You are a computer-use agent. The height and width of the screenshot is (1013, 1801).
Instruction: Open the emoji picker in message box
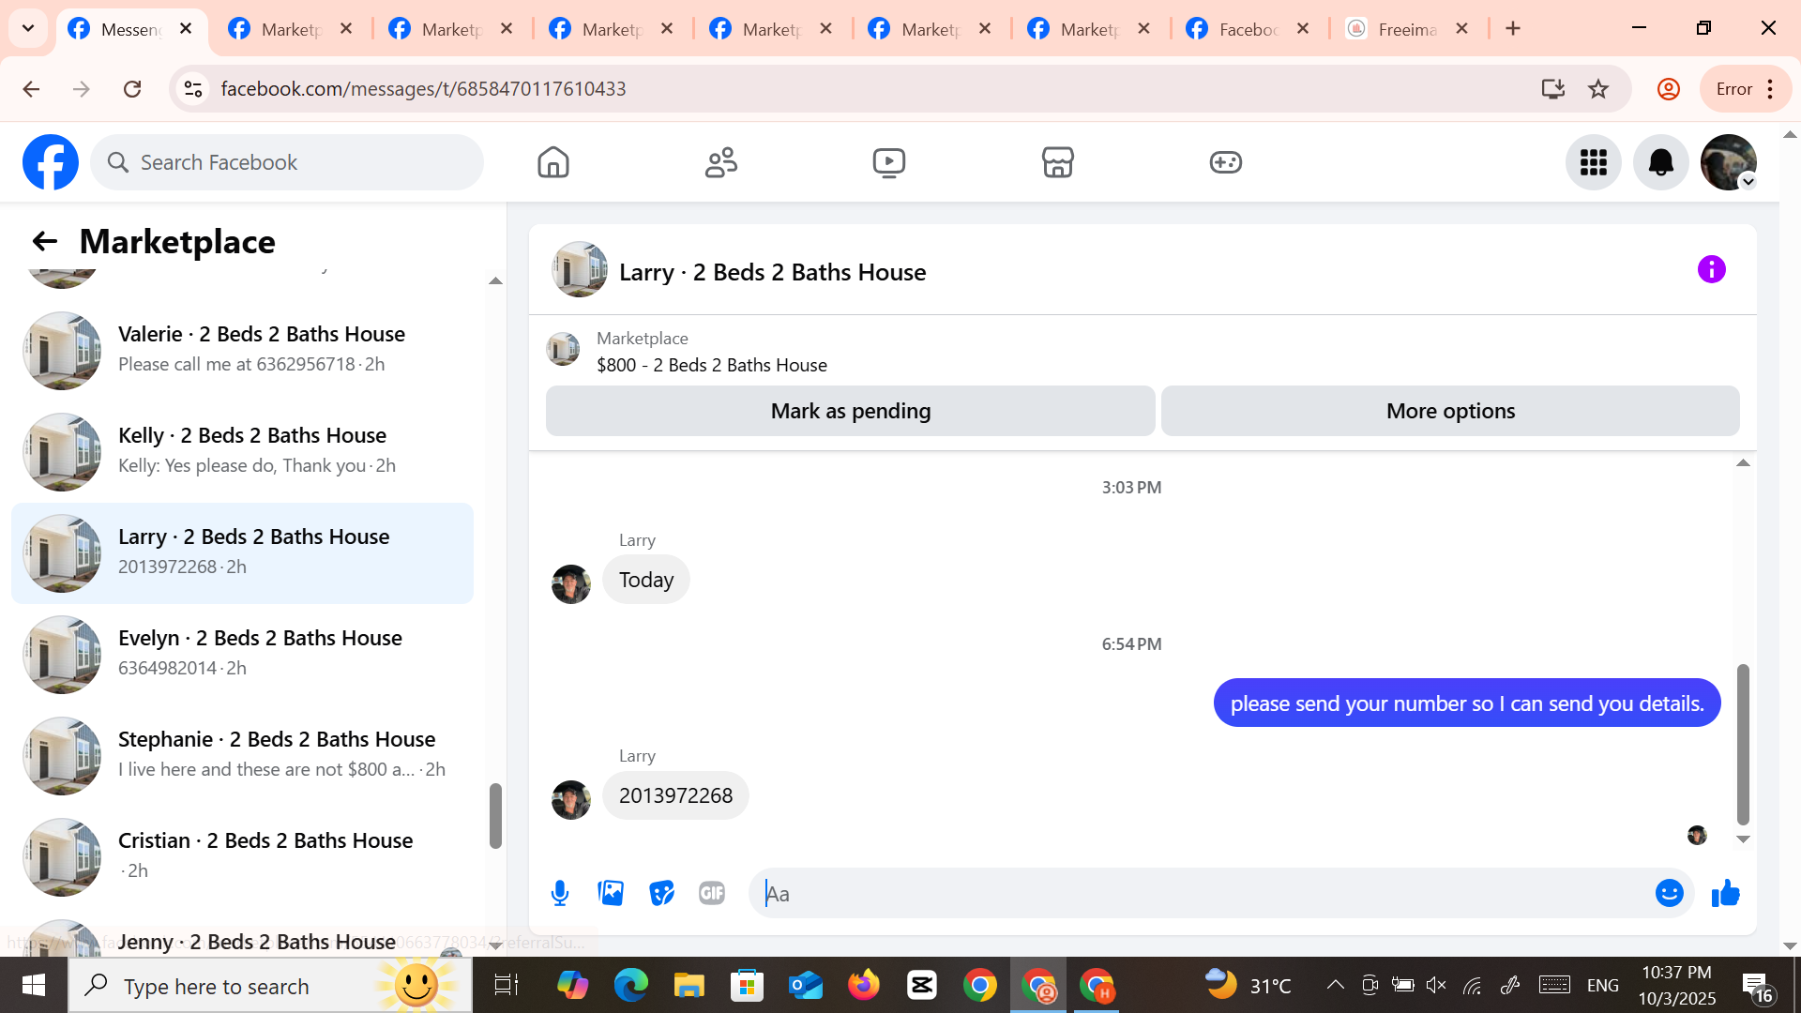point(1670,893)
